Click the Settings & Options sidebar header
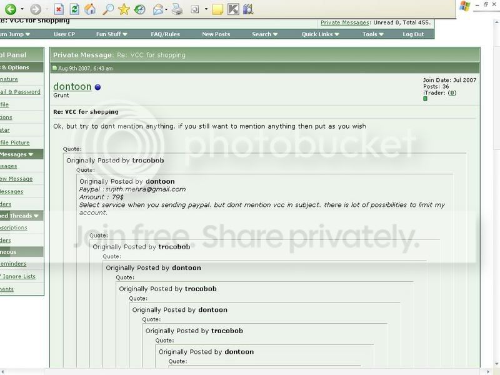The height and width of the screenshot is (375, 500). 22,67
